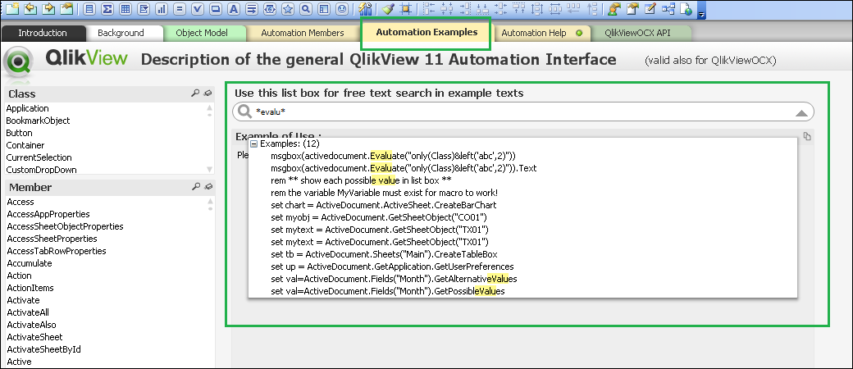Switch to the Object Model tab
This screenshot has width=853, height=369.
pyautogui.click(x=202, y=33)
